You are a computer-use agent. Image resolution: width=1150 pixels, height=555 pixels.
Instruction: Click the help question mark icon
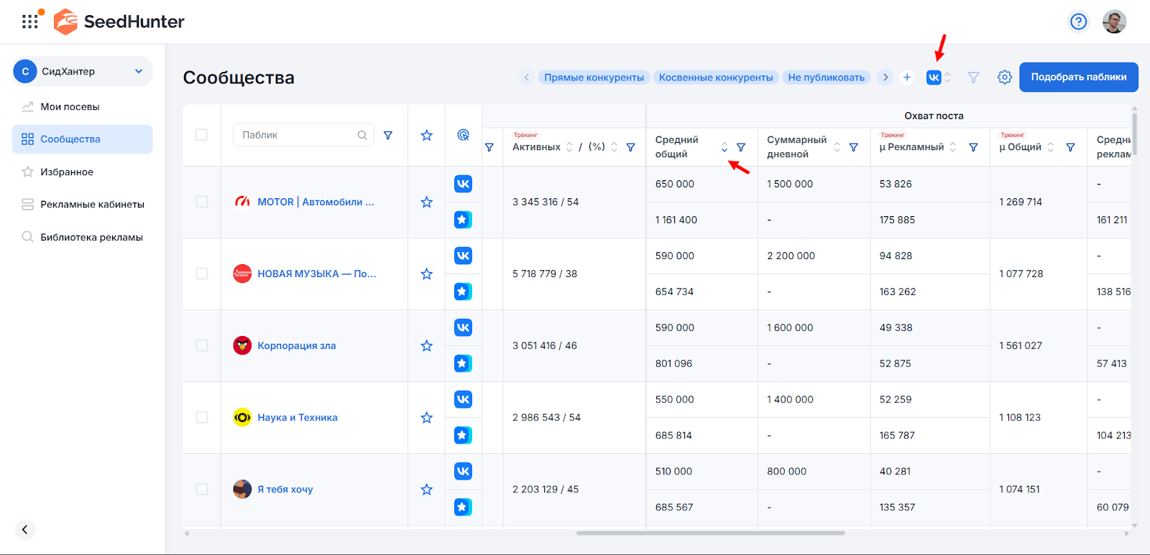coord(1078,22)
